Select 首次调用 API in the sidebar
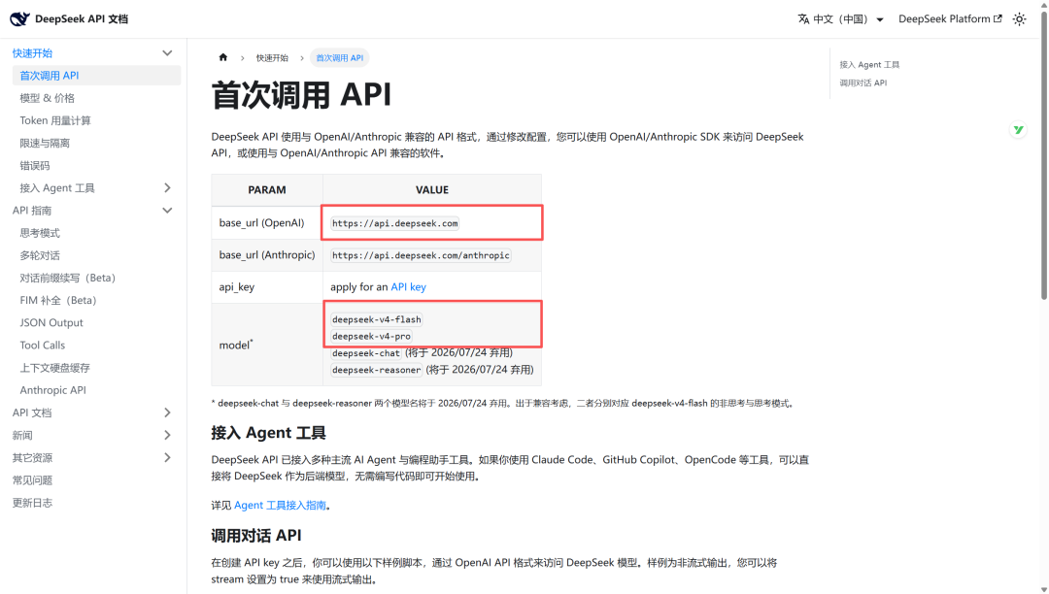Viewport: 1049px width, 594px height. pos(96,76)
